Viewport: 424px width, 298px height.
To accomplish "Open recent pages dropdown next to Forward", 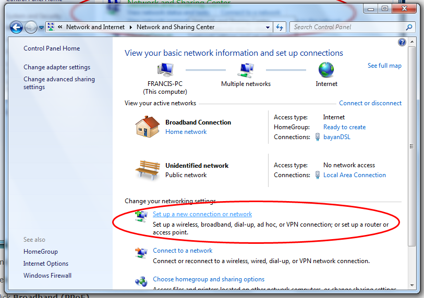I will pyautogui.click(x=41, y=28).
